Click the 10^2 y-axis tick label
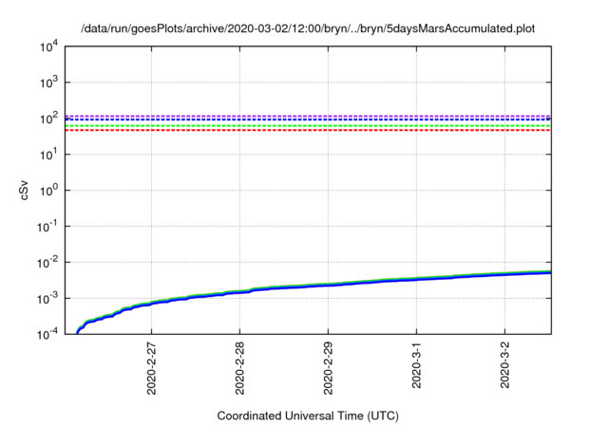 49,119
